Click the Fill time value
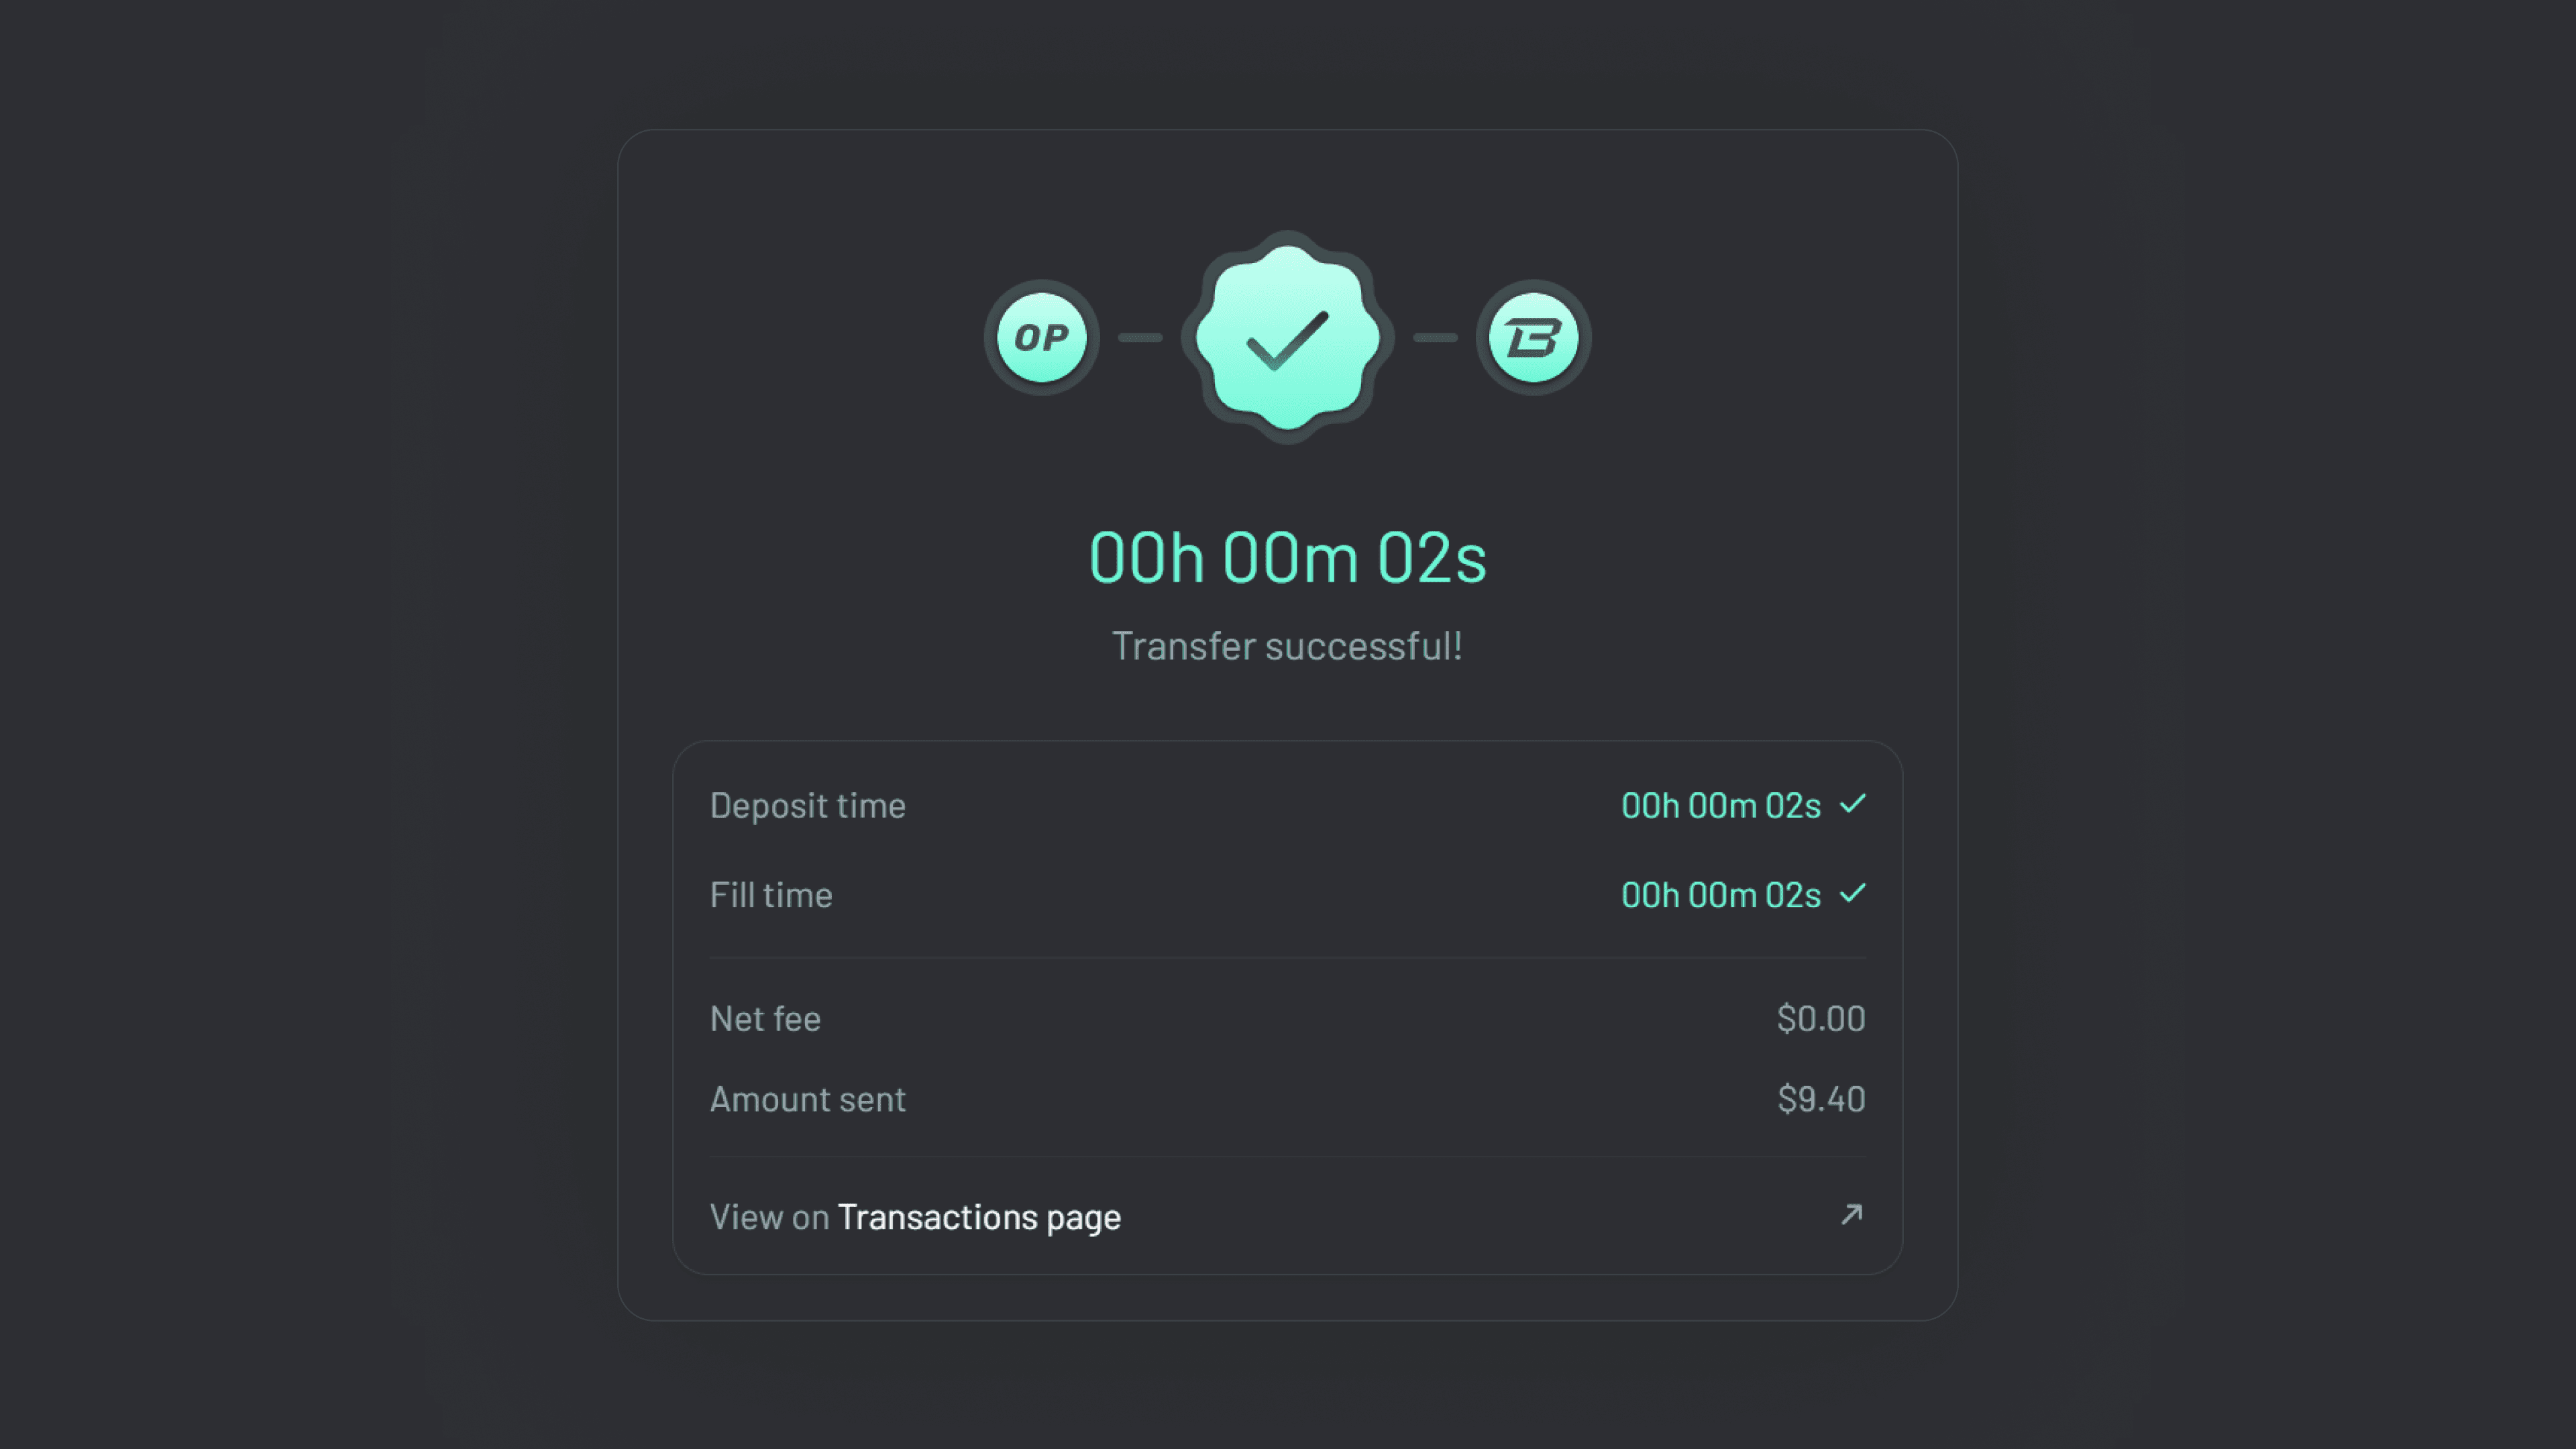Viewport: 2576px width, 1449px height. point(1720,895)
